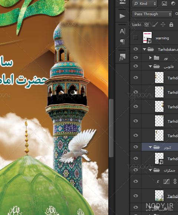
Task: Collapse the کبوتر group triangle
Action: click(x=150, y=147)
